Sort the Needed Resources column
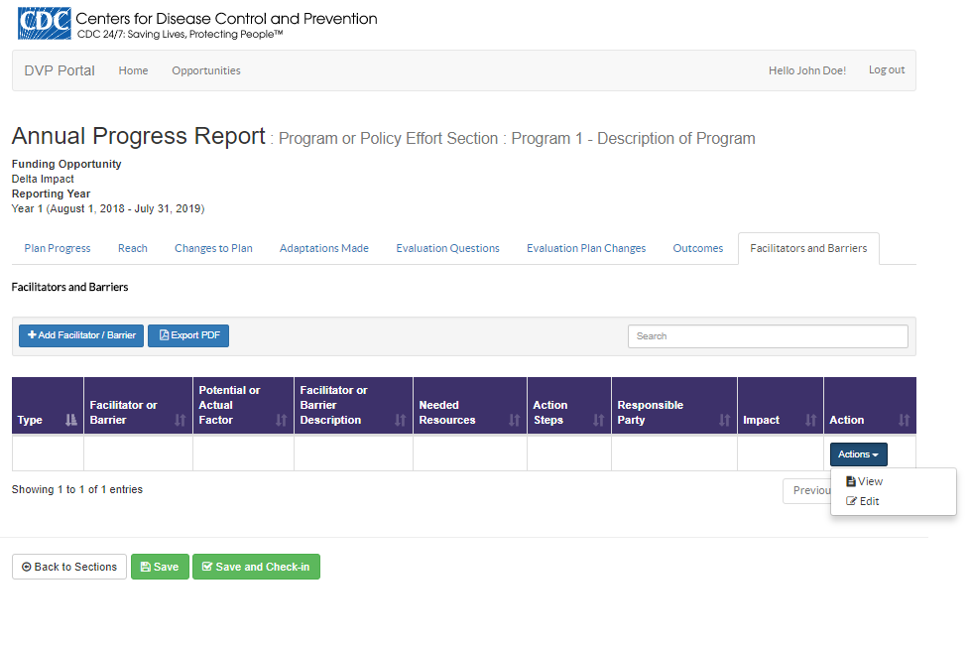This screenshot has width=970, height=647. tap(514, 420)
